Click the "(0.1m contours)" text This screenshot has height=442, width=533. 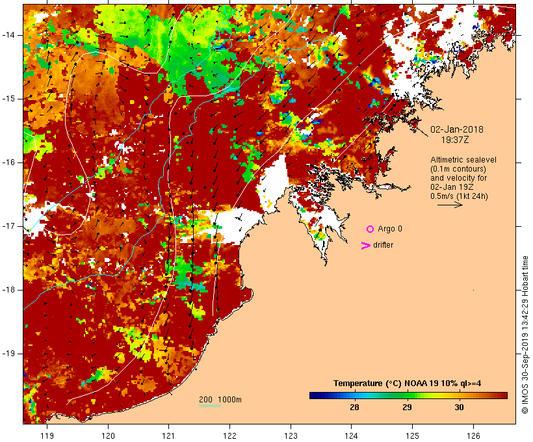coord(458,169)
